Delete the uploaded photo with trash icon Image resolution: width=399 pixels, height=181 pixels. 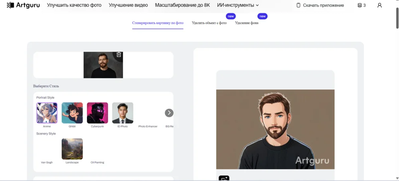point(119,55)
